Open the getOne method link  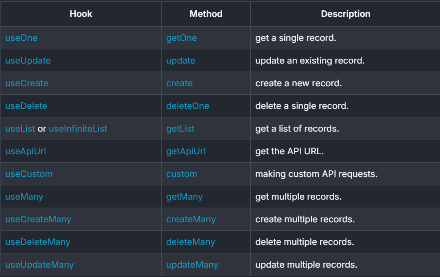click(x=182, y=38)
